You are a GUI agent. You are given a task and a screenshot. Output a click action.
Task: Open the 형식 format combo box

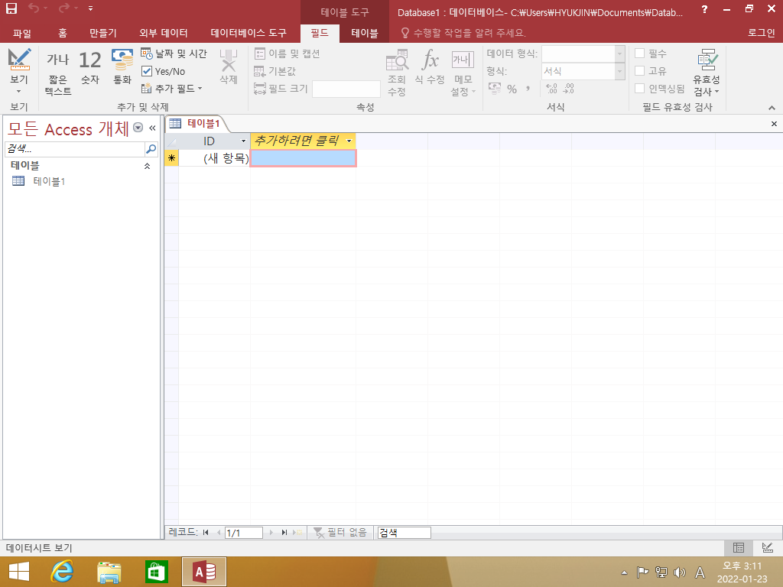pyautogui.click(x=619, y=71)
